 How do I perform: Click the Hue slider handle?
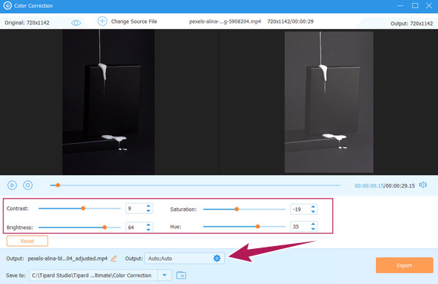(258, 226)
